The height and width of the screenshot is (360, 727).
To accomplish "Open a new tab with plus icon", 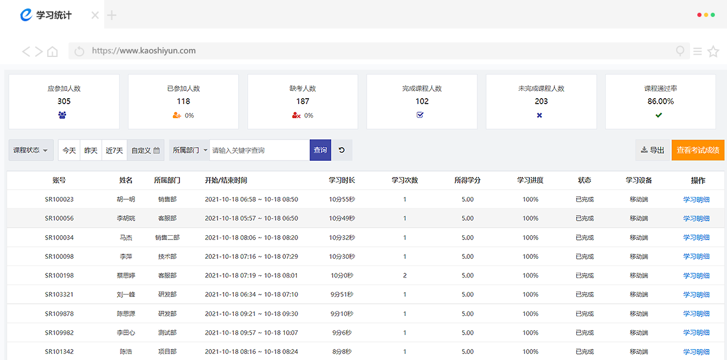I will 111,15.
